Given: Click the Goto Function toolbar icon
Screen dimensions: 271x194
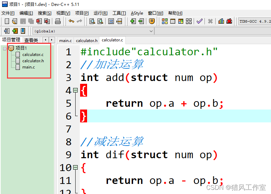Looking at the screenshot, I should (111, 21).
